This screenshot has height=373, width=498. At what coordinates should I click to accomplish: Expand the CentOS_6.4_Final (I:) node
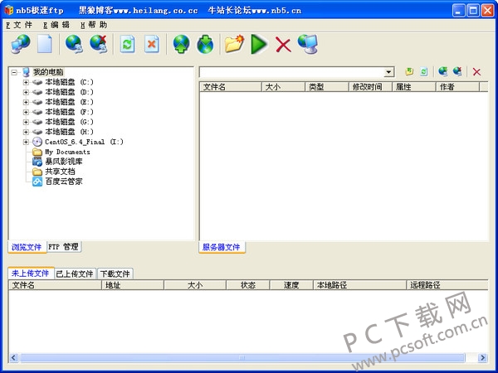[x=26, y=142]
